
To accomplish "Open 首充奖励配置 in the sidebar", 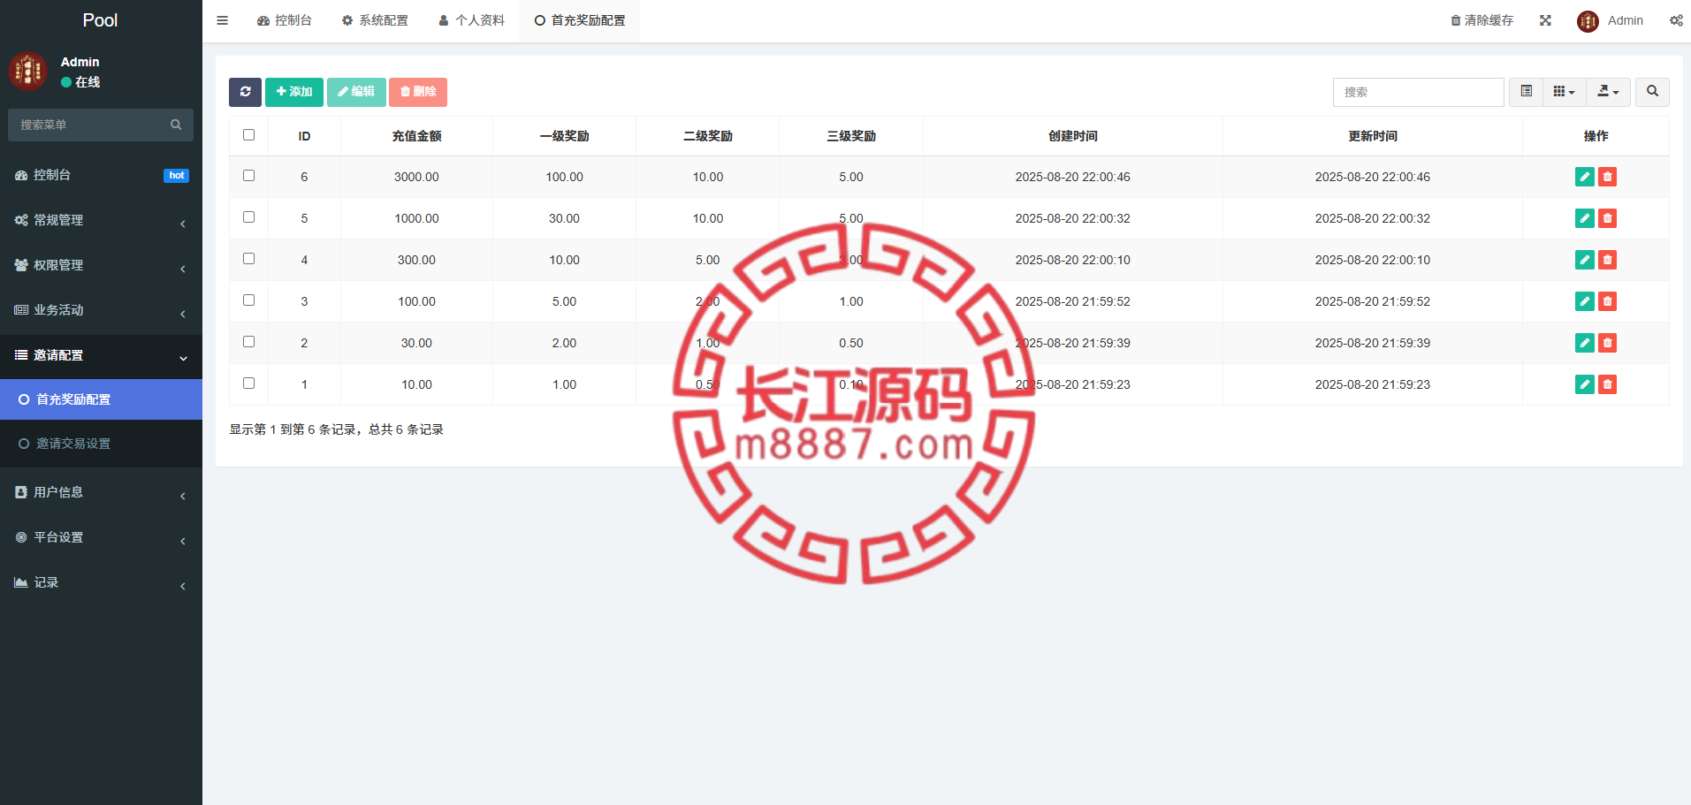I will point(101,399).
